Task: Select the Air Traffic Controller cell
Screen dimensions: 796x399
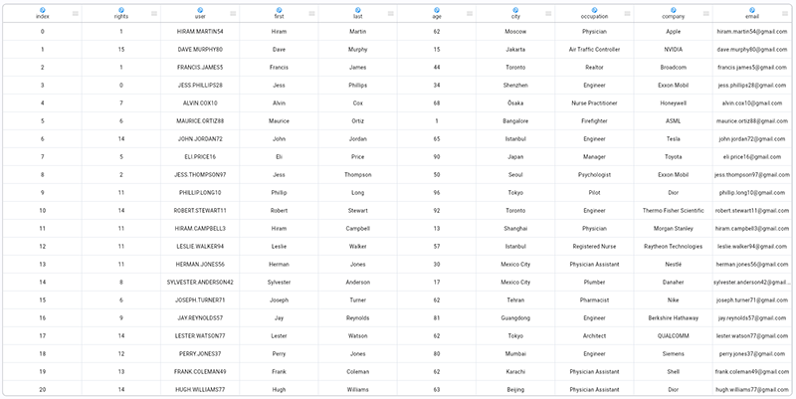Action: (594, 49)
